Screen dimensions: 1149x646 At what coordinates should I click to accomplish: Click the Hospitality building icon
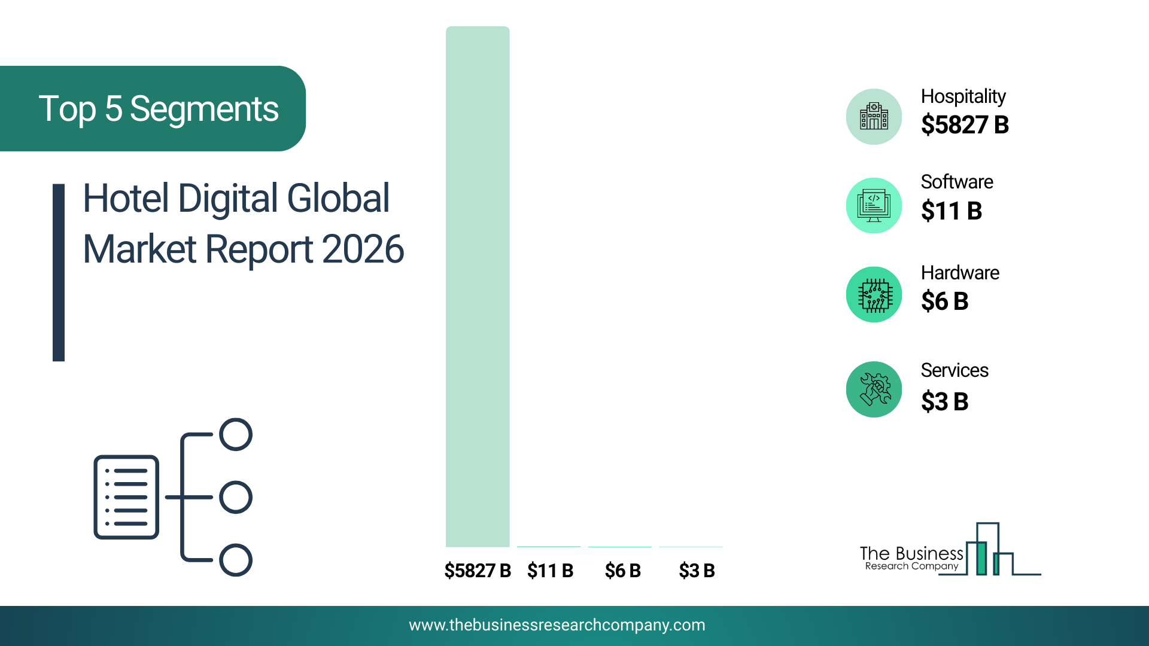(874, 117)
